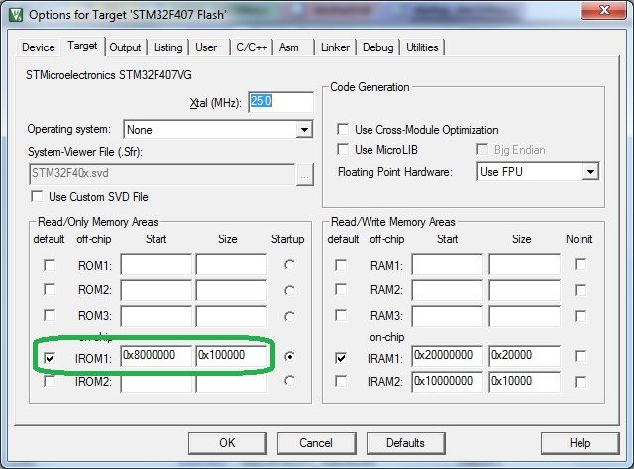Check the IRAM2 default checkbox
Image resolution: width=634 pixels, height=469 pixels.
341,381
